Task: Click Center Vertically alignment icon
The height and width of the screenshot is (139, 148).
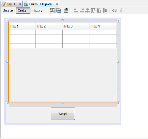Action: (x=105, y=10)
